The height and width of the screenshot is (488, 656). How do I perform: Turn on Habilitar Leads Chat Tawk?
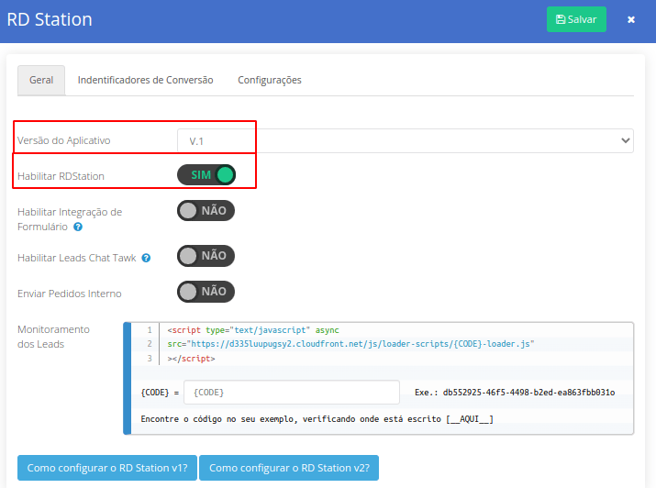point(206,256)
